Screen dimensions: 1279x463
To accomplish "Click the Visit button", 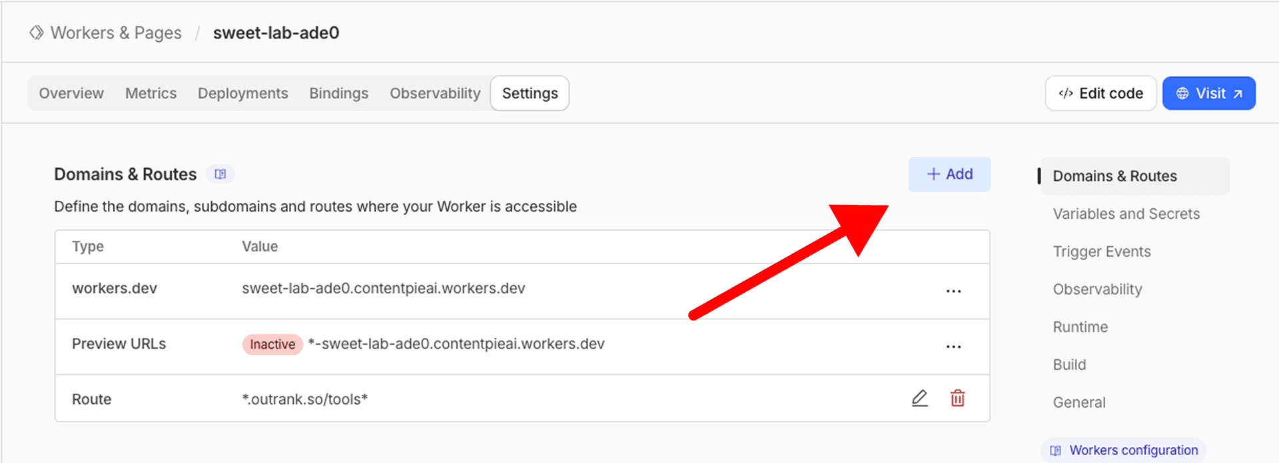I will click(1208, 93).
